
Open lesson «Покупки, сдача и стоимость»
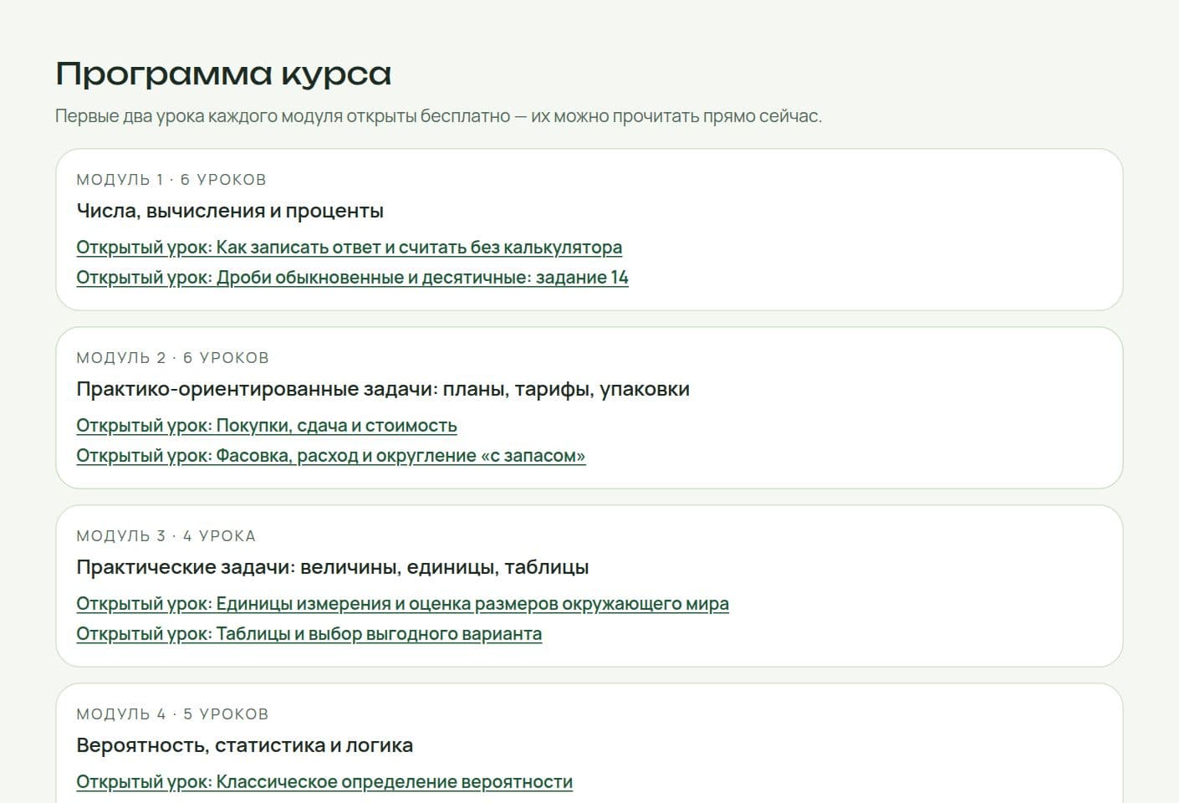coord(267,426)
